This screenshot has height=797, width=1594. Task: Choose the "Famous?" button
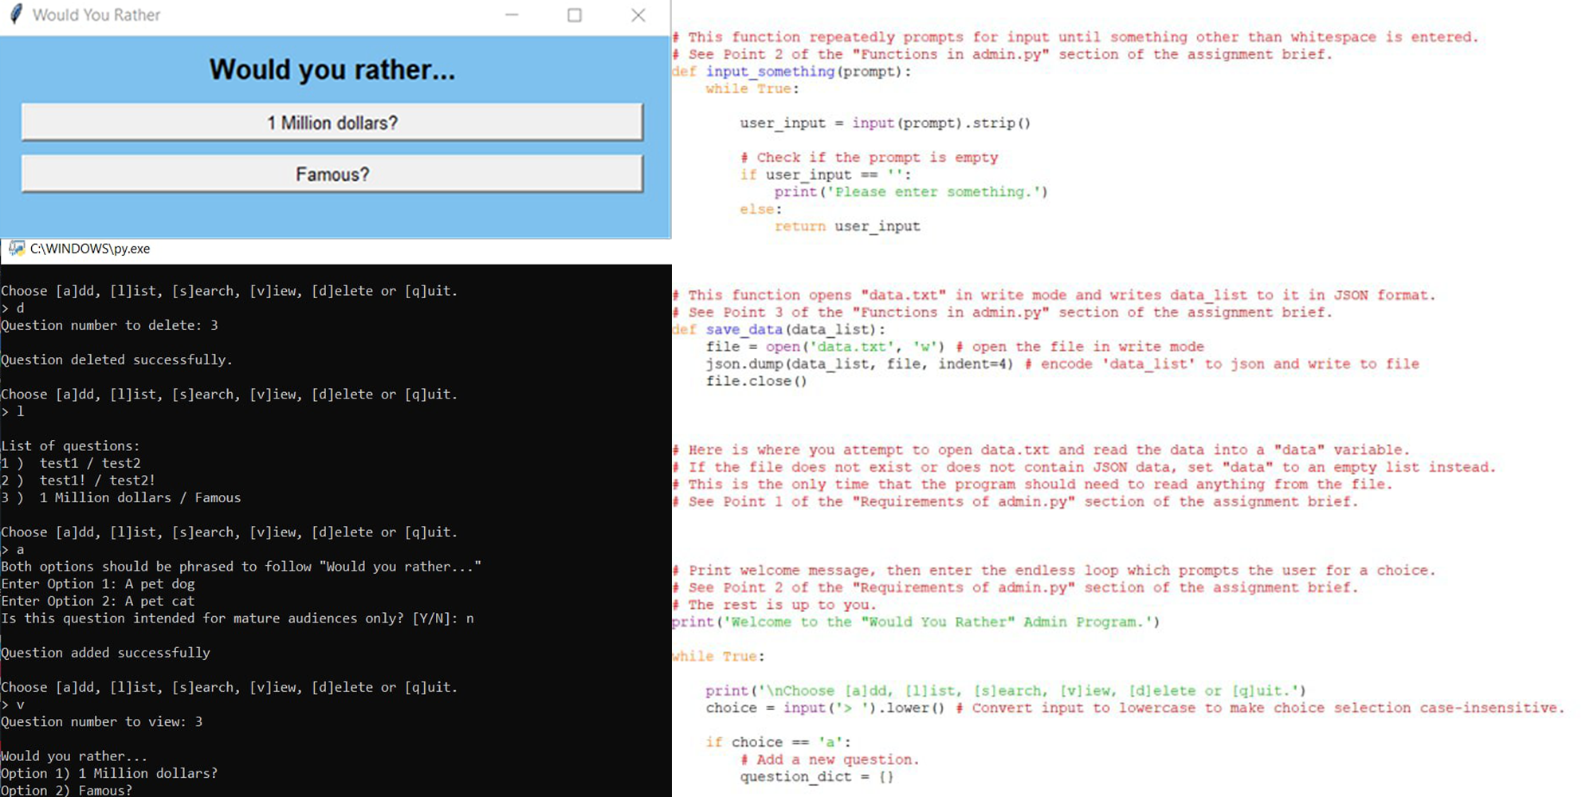(332, 174)
